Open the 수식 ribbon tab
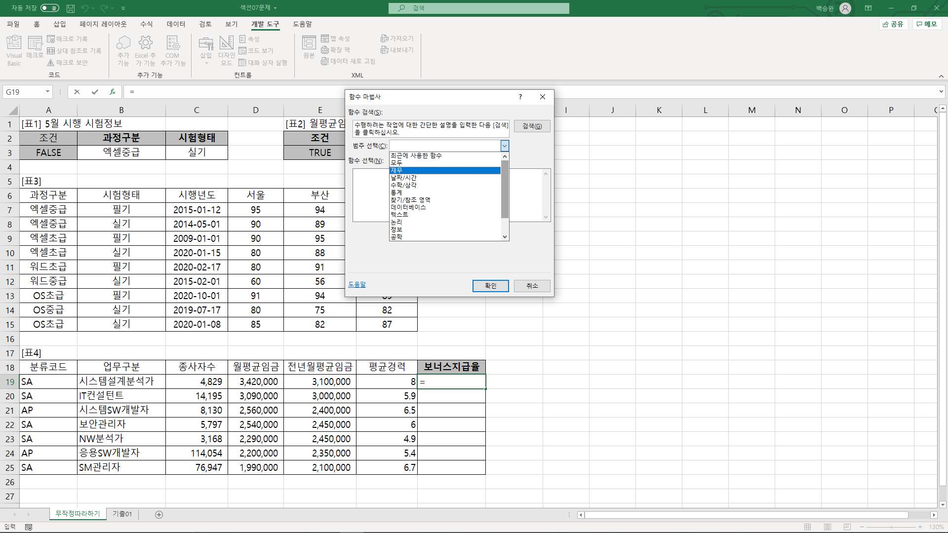The image size is (948, 533). (x=146, y=24)
